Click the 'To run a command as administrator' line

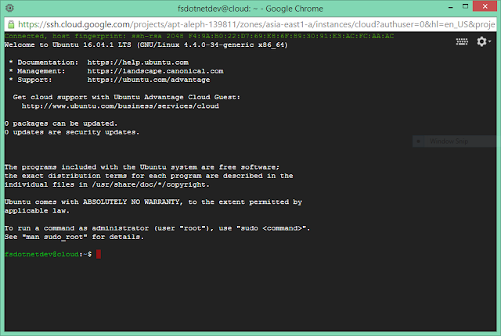click(x=157, y=228)
